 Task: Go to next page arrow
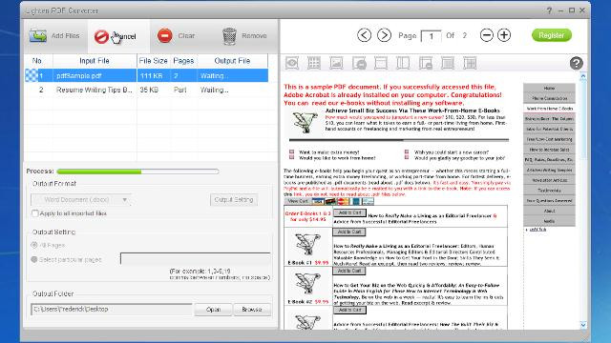384,35
